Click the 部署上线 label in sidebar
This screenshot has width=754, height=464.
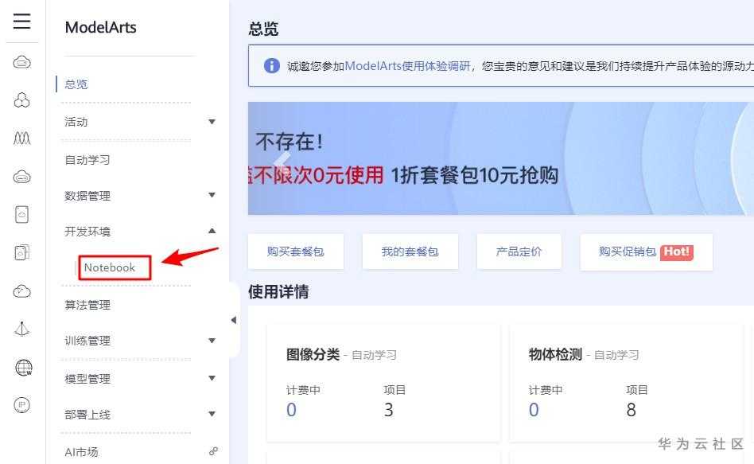(x=87, y=415)
